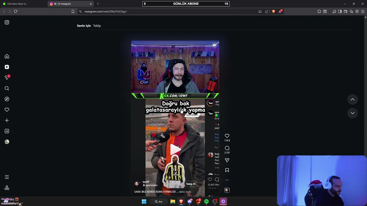The height and width of the screenshot is (206, 367).
Task: Open Messages with the notification badge
Action: [x=7, y=78]
